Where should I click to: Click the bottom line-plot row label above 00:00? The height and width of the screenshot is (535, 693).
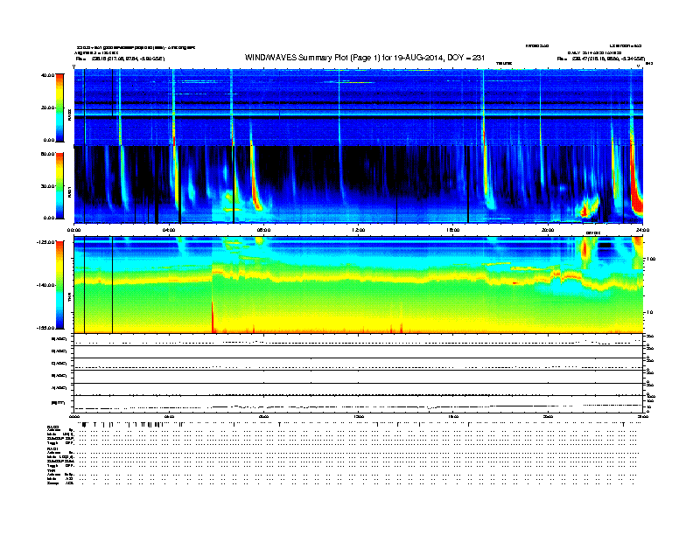59,402
